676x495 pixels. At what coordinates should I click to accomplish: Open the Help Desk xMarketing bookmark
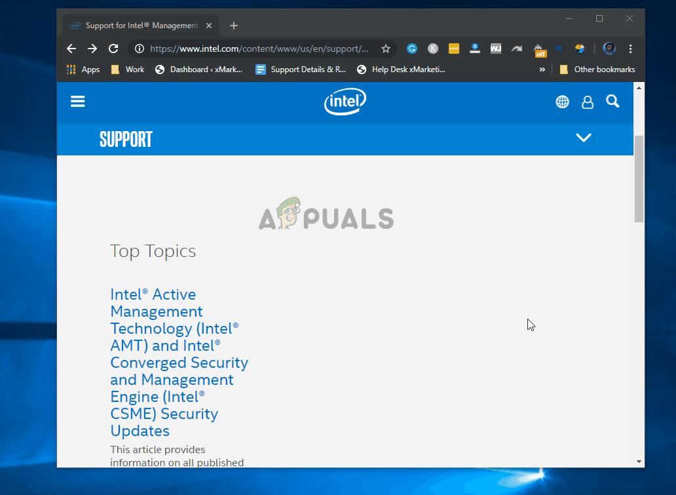pos(401,69)
